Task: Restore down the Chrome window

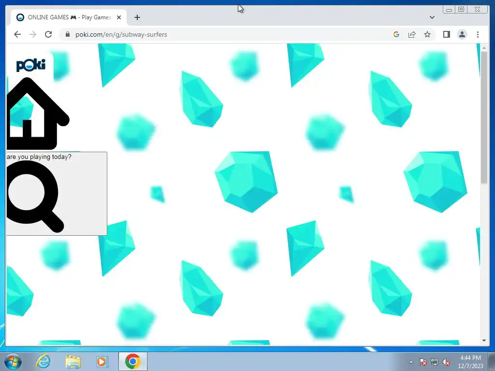Action: (461, 10)
